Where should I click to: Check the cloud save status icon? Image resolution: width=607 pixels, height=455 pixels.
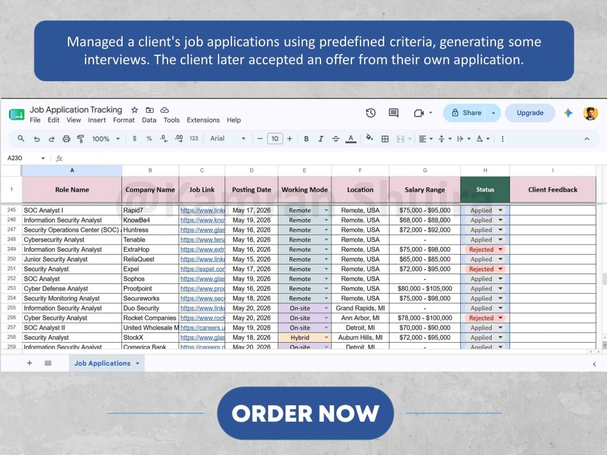[164, 110]
